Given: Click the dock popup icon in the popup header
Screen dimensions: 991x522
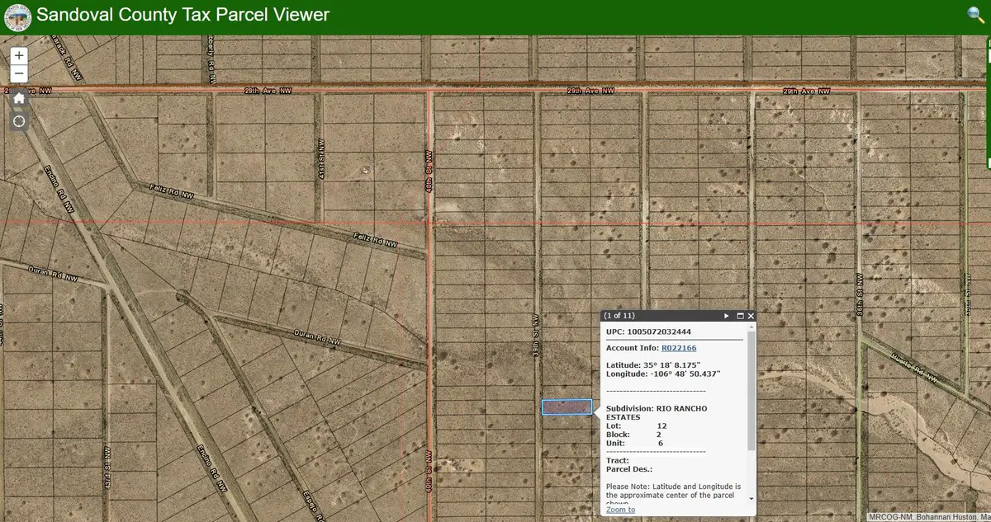Looking at the screenshot, I should tap(740, 316).
